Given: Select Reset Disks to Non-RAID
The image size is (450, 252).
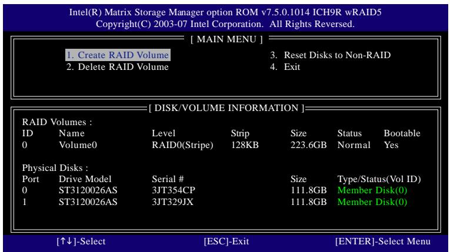Looking at the screenshot, I should pos(330,55).
